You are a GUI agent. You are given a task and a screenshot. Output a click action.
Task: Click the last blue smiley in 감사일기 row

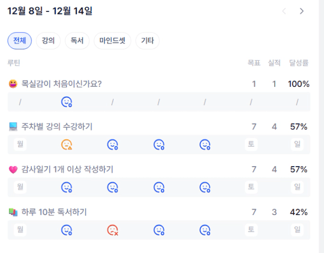(205, 188)
